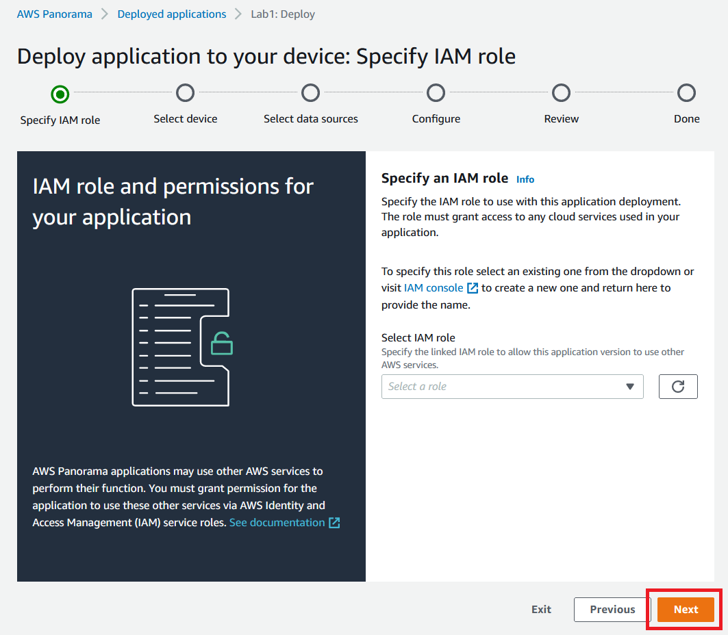728x635 pixels.
Task: Click the Review step circle
Action: [x=562, y=93]
